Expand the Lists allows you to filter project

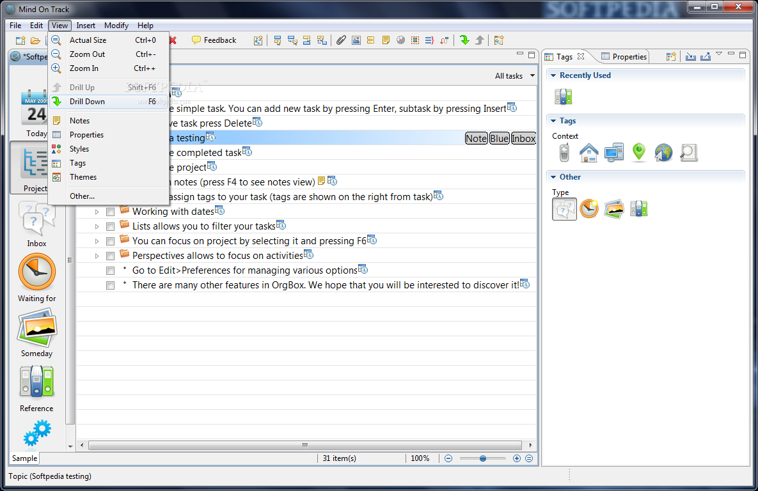pyautogui.click(x=97, y=227)
